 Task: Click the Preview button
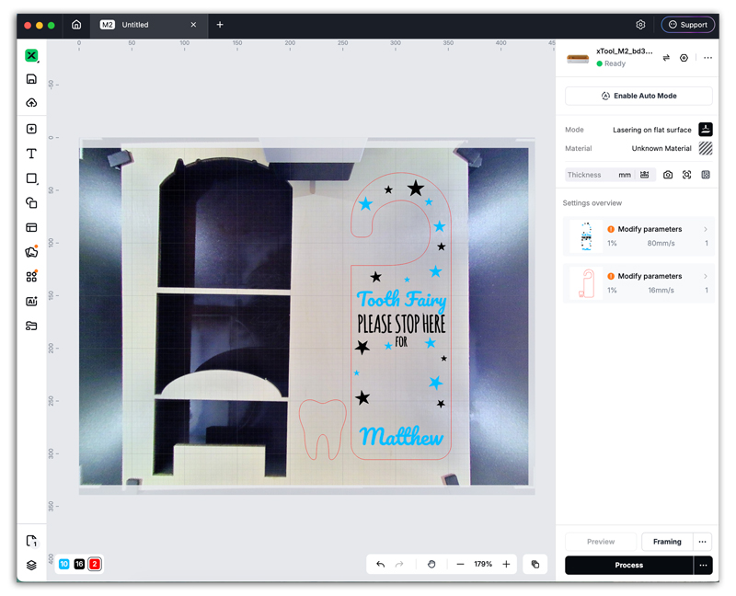601,542
